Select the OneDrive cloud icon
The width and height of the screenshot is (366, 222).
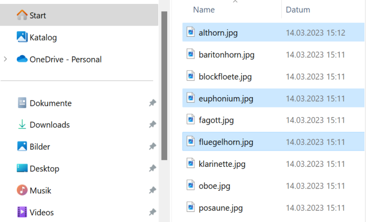[x=22, y=59]
